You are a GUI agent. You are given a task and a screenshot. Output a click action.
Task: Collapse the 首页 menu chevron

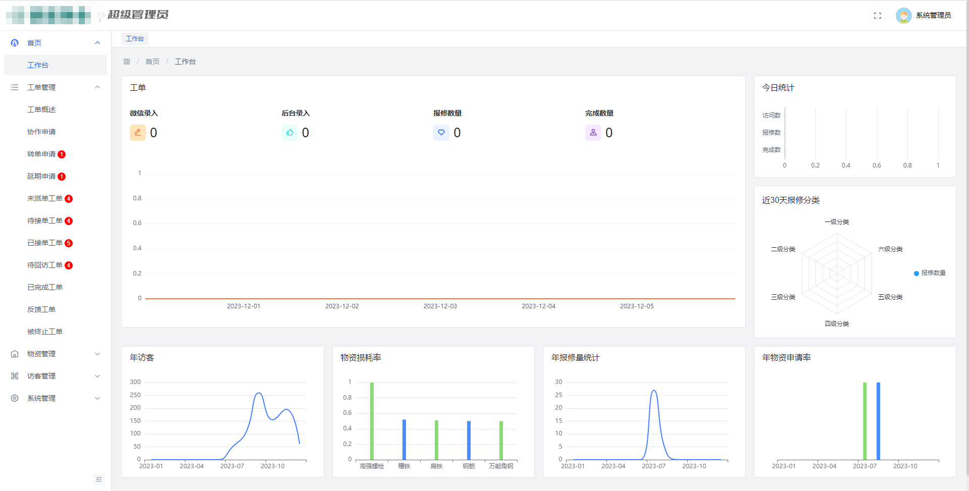click(x=97, y=43)
